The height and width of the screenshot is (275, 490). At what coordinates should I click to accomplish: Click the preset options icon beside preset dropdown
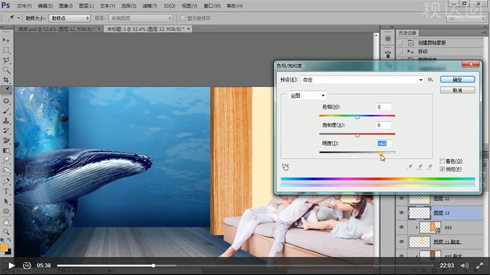tap(431, 80)
